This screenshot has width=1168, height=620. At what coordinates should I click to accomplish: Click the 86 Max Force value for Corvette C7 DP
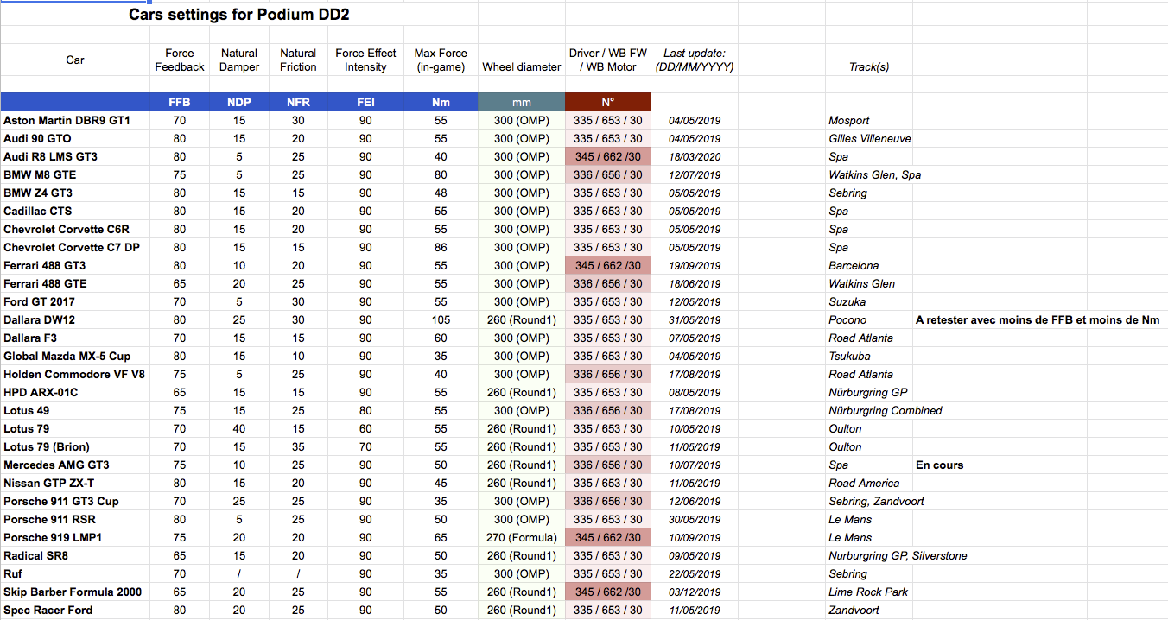[441, 247]
